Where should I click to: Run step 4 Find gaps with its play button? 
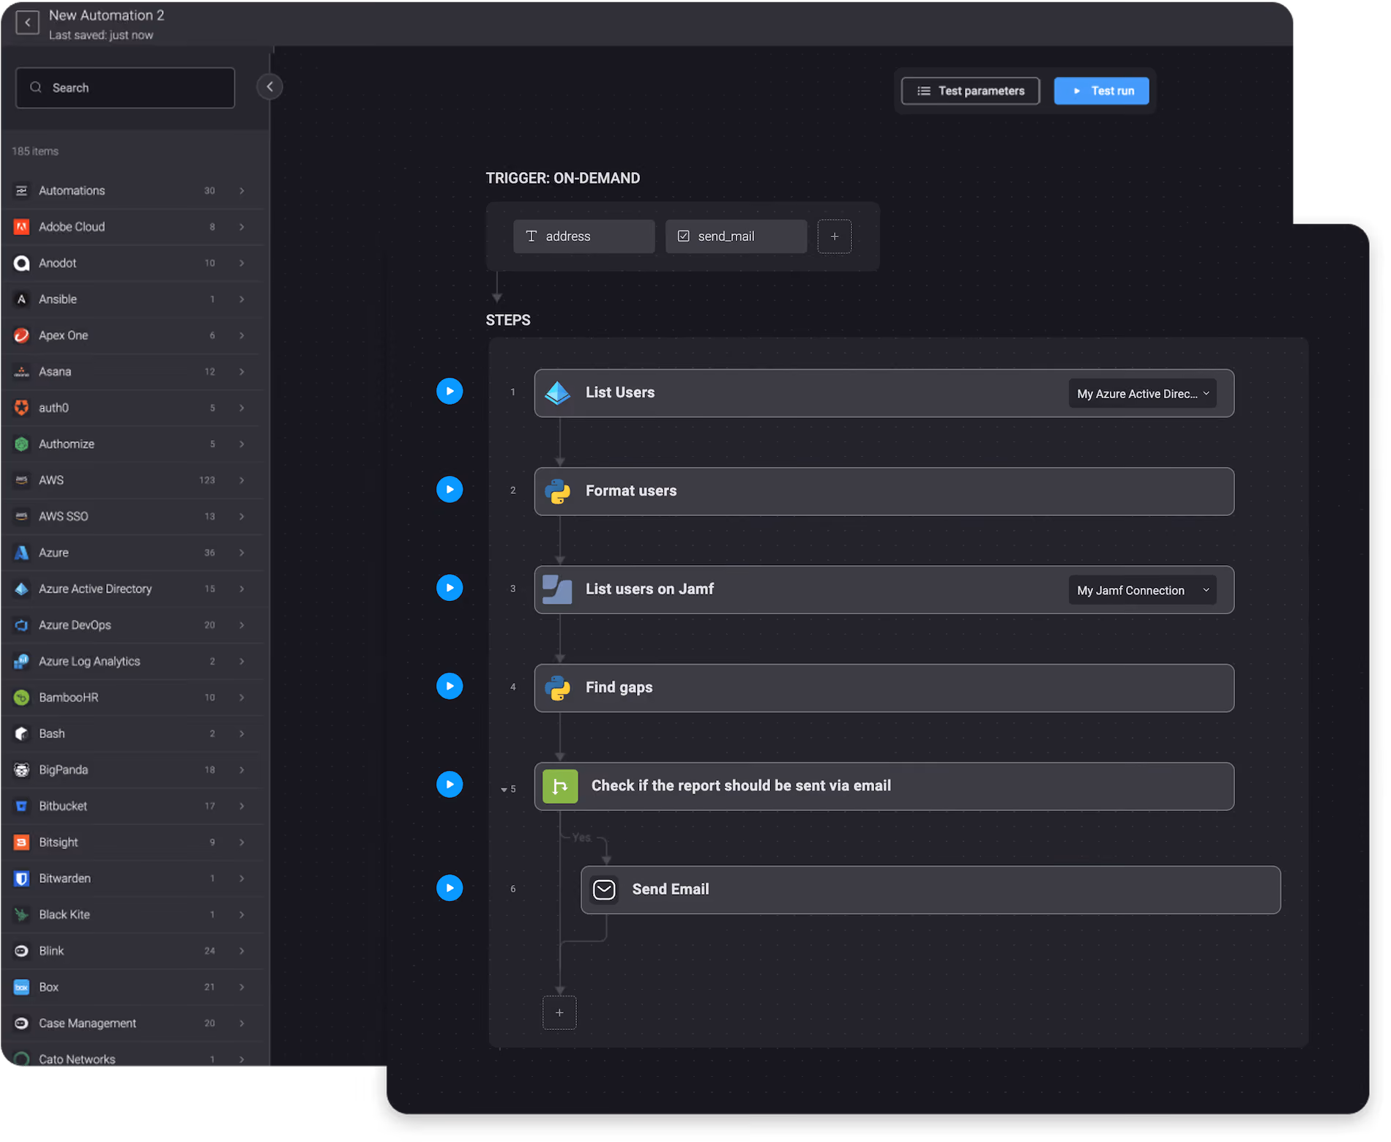[450, 686]
